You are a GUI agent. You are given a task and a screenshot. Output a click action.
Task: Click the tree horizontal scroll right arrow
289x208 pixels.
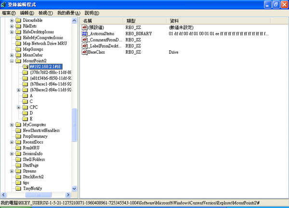click(x=68, y=194)
